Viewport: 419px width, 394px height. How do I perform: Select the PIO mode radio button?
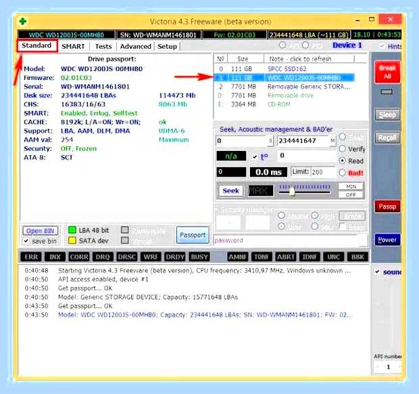[x=305, y=45]
